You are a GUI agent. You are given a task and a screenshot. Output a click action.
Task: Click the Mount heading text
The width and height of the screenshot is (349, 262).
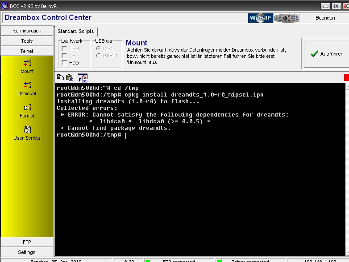coord(137,43)
